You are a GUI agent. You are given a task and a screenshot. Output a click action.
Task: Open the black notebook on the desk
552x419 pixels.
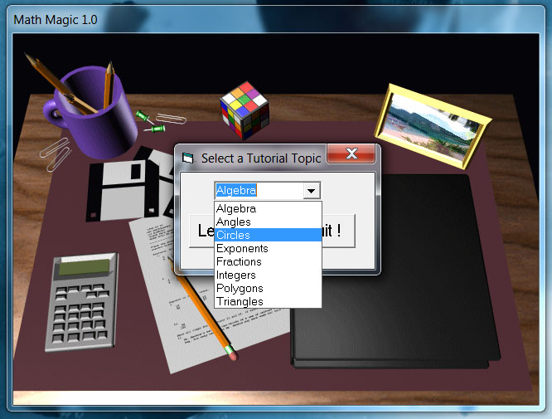(398, 274)
